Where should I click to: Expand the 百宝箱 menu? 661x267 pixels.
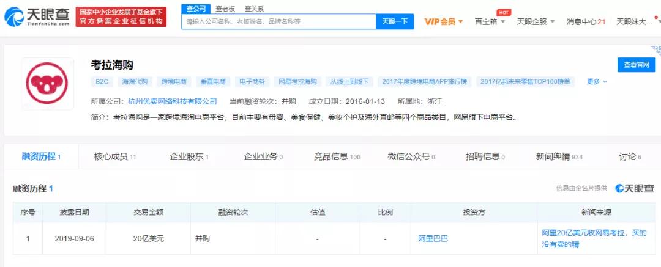(x=490, y=21)
